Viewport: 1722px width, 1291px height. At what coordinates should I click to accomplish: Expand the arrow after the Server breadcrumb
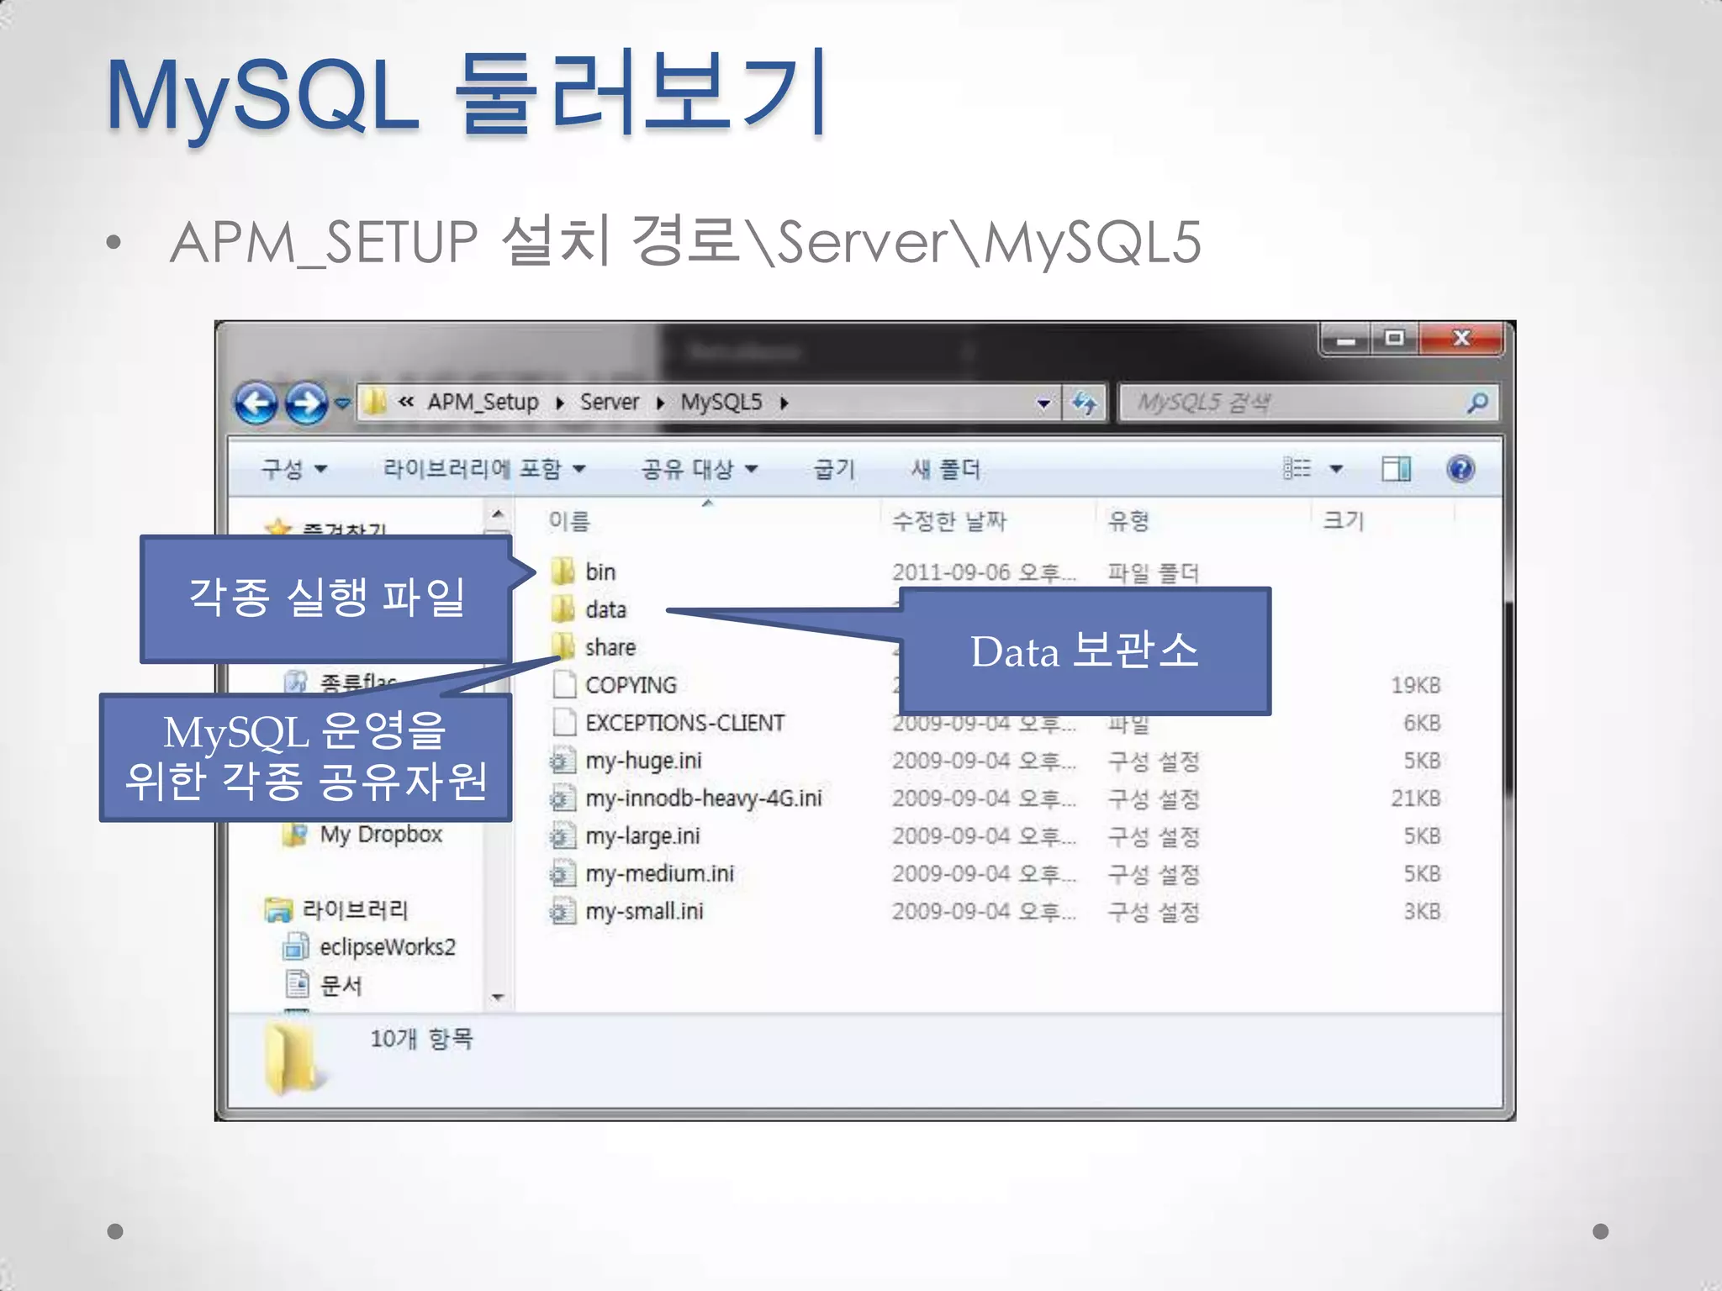pos(661,403)
